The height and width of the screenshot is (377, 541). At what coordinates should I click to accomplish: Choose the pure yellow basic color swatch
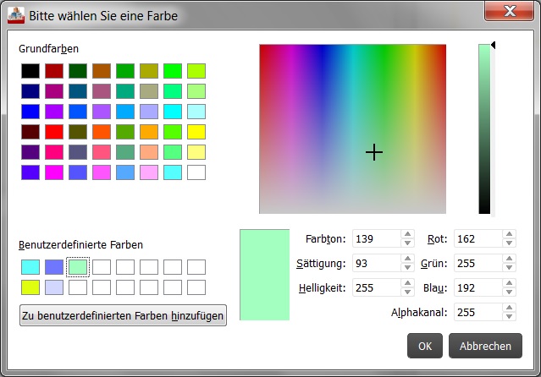coord(196,131)
